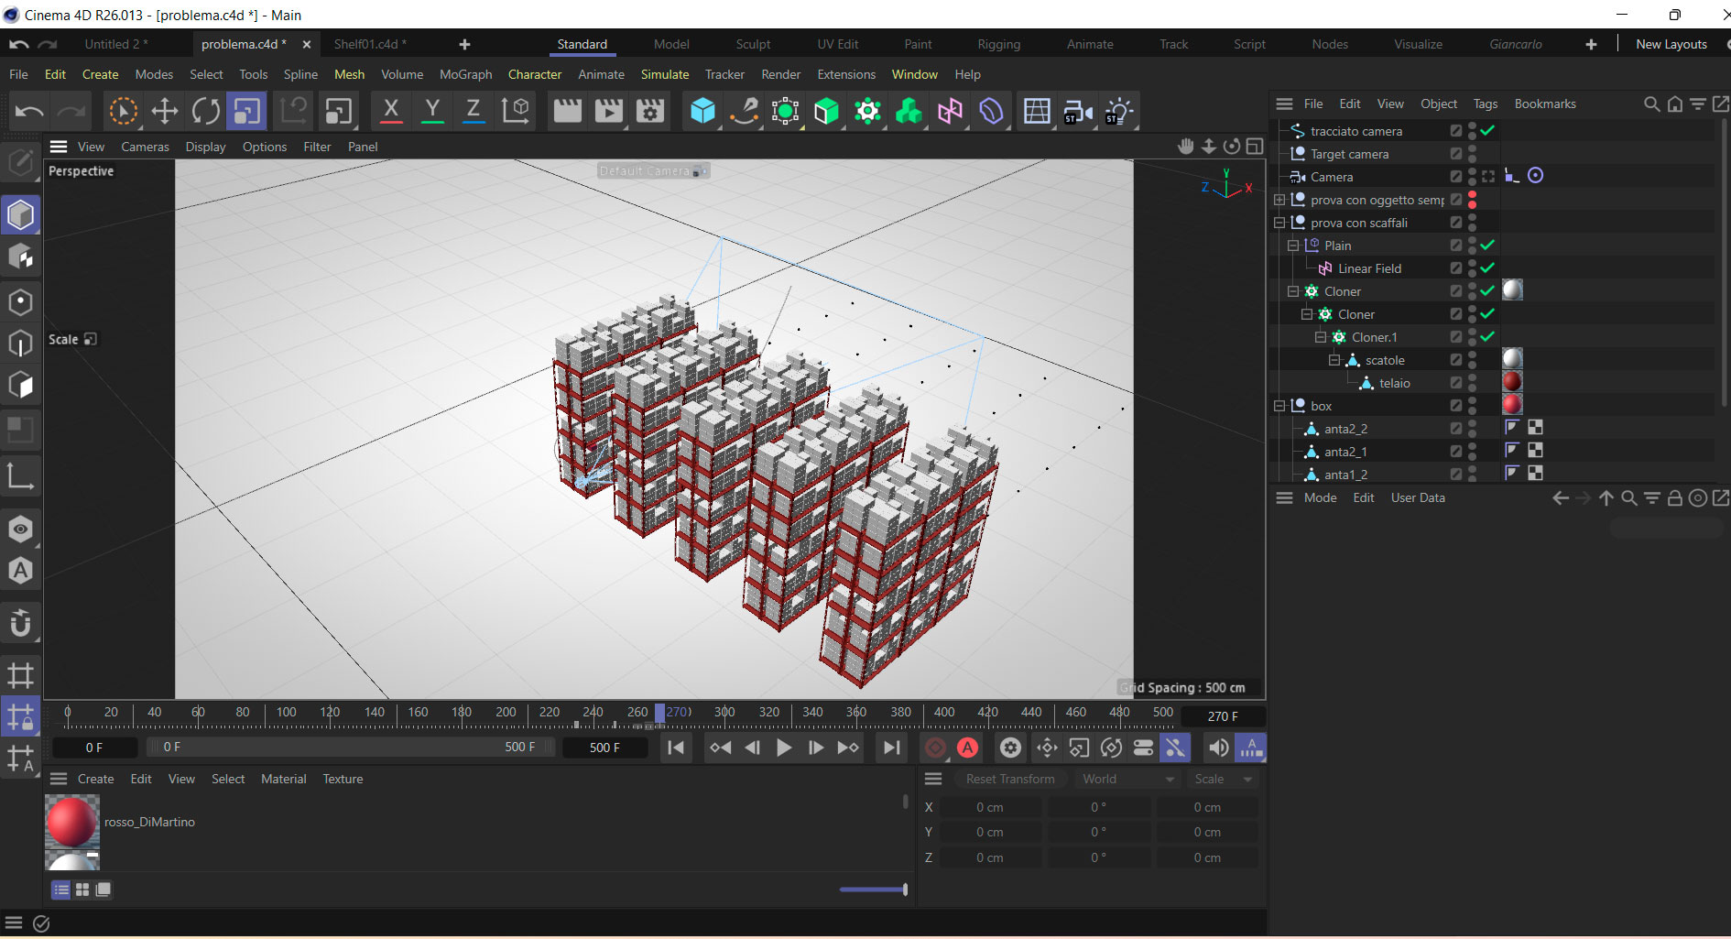
Task: Click the Reset Transform button
Action: (1010, 779)
